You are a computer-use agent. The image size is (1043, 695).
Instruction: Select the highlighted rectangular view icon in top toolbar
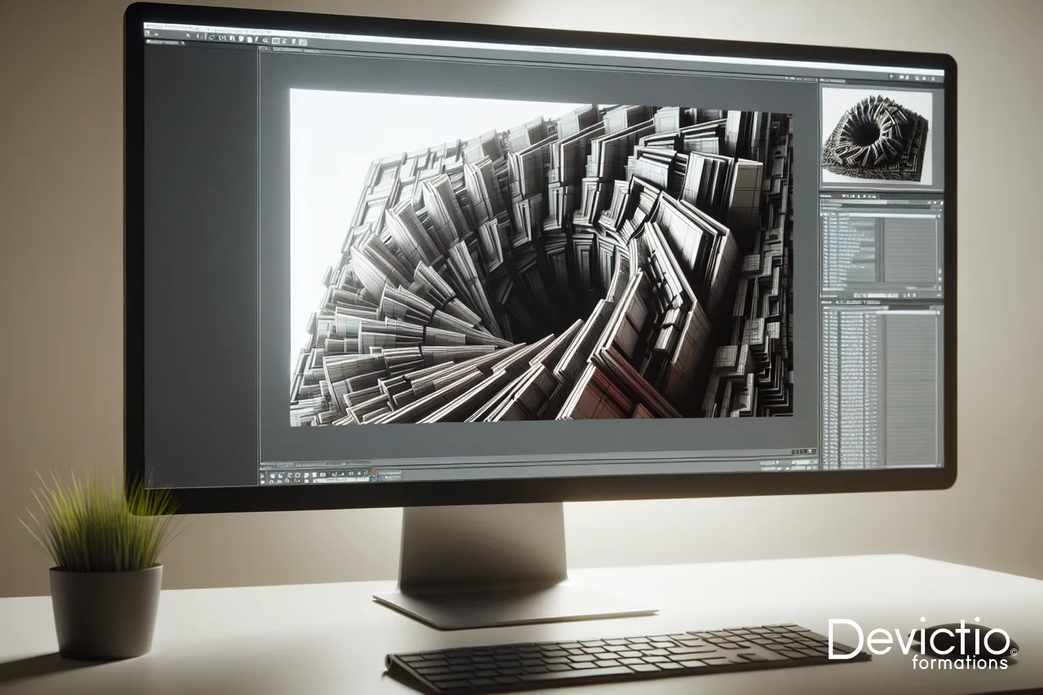pos(275,41)
